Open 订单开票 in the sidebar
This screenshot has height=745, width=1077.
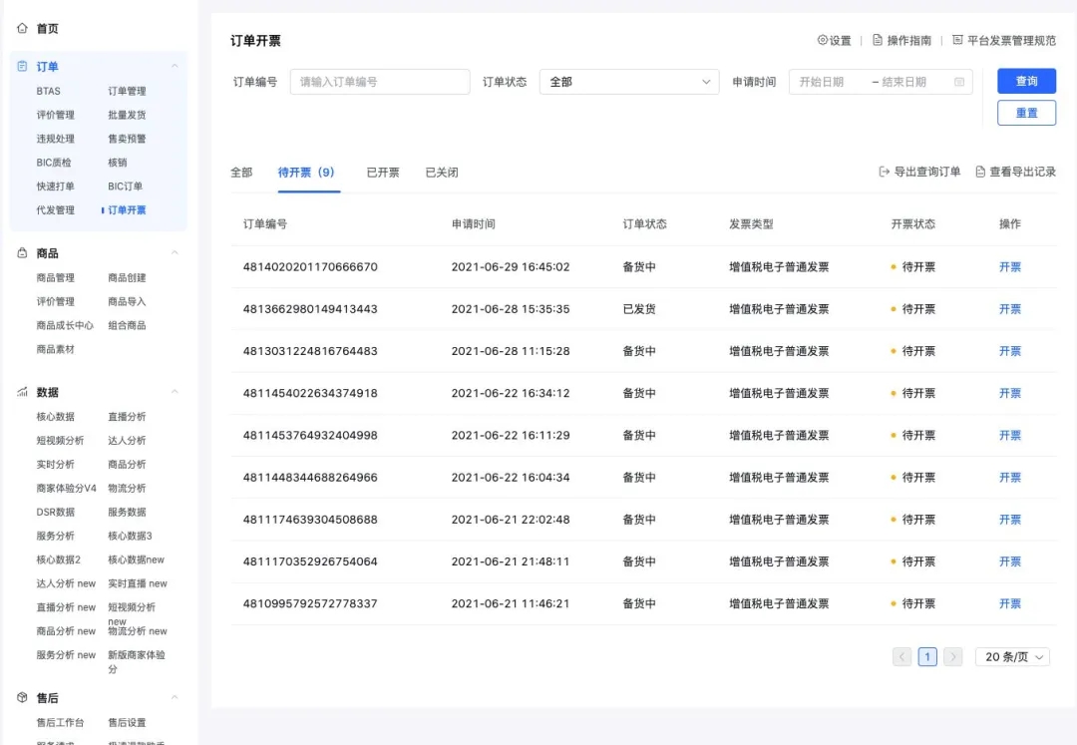(127, 210)
